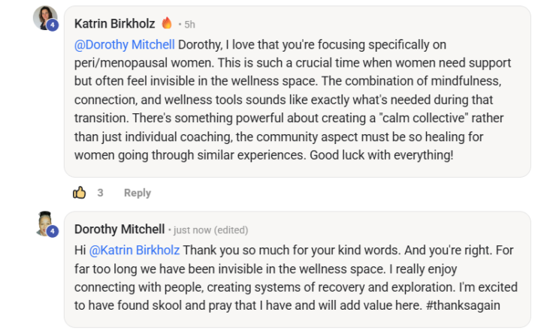Open Katrin Birkholz's profile avatar
The width and height of the screenshot is (541, 330).
coord(44,17)
